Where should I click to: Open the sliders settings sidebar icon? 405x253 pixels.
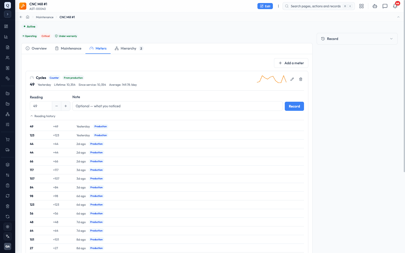pos(8,124)
